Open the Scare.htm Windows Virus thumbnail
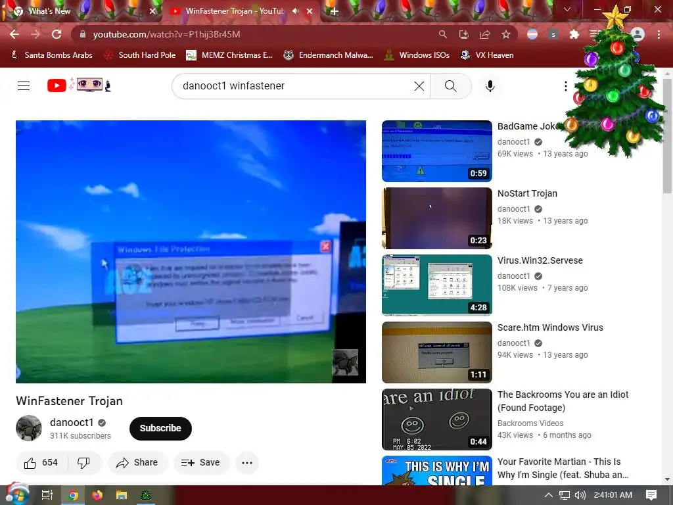This screenshot has height=505, width=673. point(437,352)
